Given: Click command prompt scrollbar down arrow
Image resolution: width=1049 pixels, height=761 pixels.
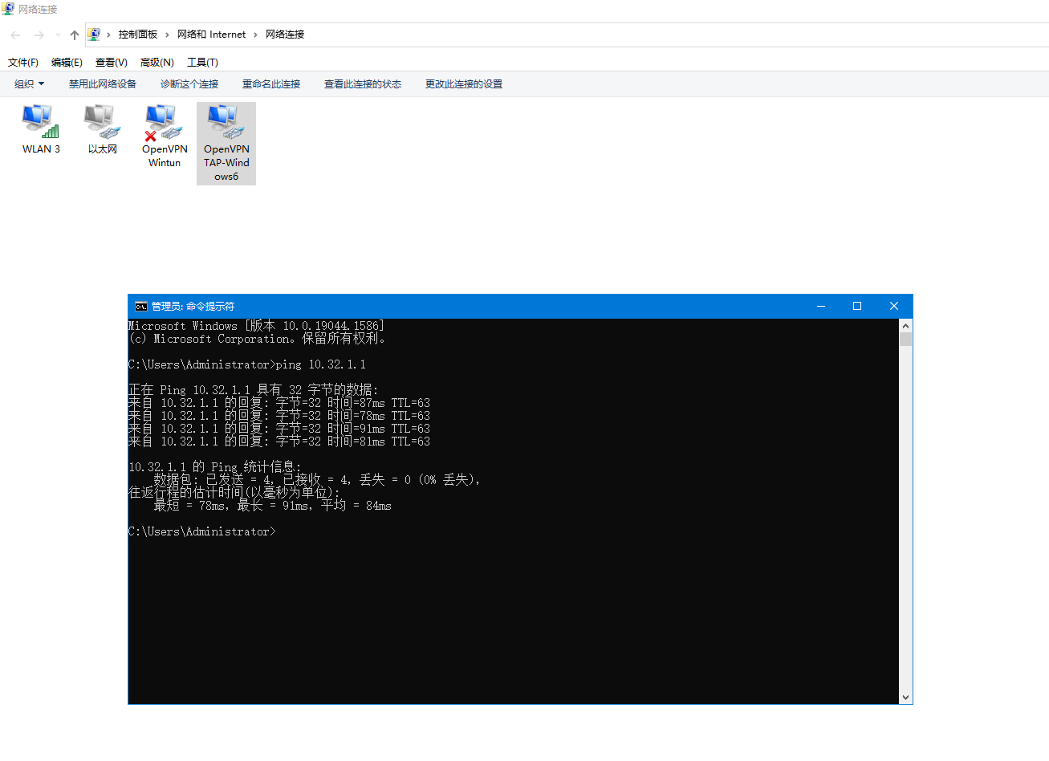Looking at the screenshot, I should click(905, 698).
